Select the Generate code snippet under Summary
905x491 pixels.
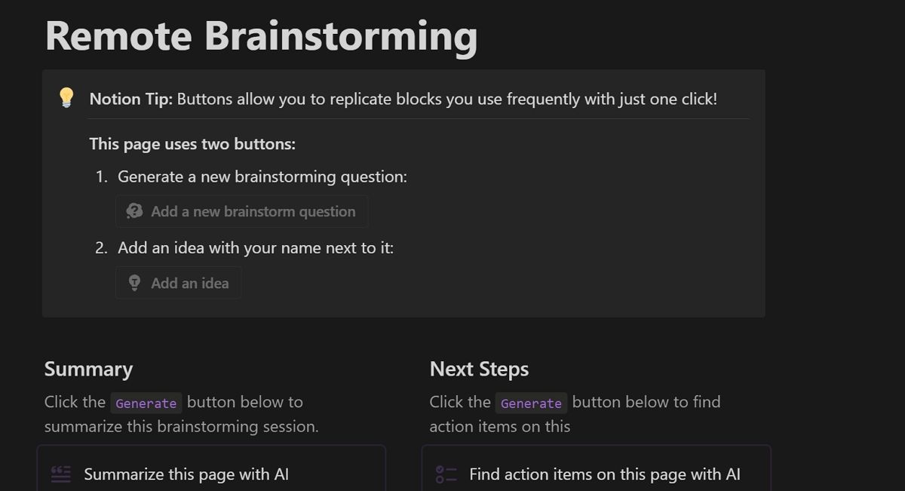coord(146,403)
